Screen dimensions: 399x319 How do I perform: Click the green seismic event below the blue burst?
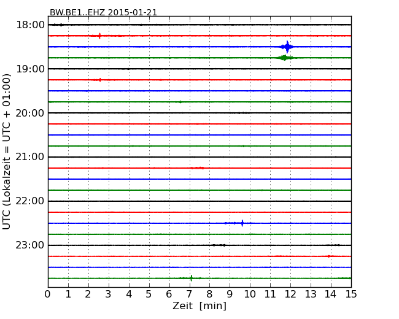tap(284, 58)
